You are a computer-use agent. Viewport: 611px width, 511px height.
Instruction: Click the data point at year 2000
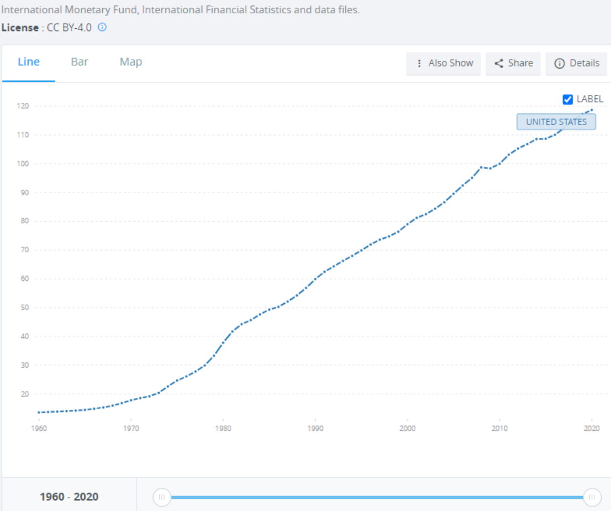[408, 224]
